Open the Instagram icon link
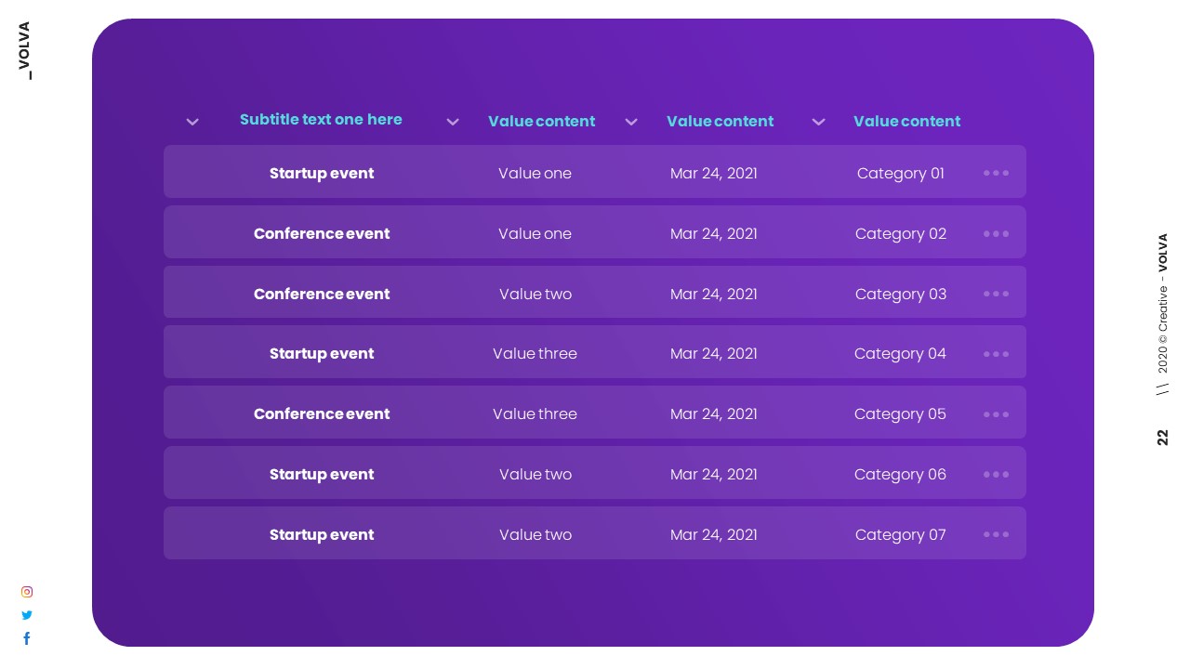Image resolution: width=1190 pixels, height=669 pixels. 27,592
